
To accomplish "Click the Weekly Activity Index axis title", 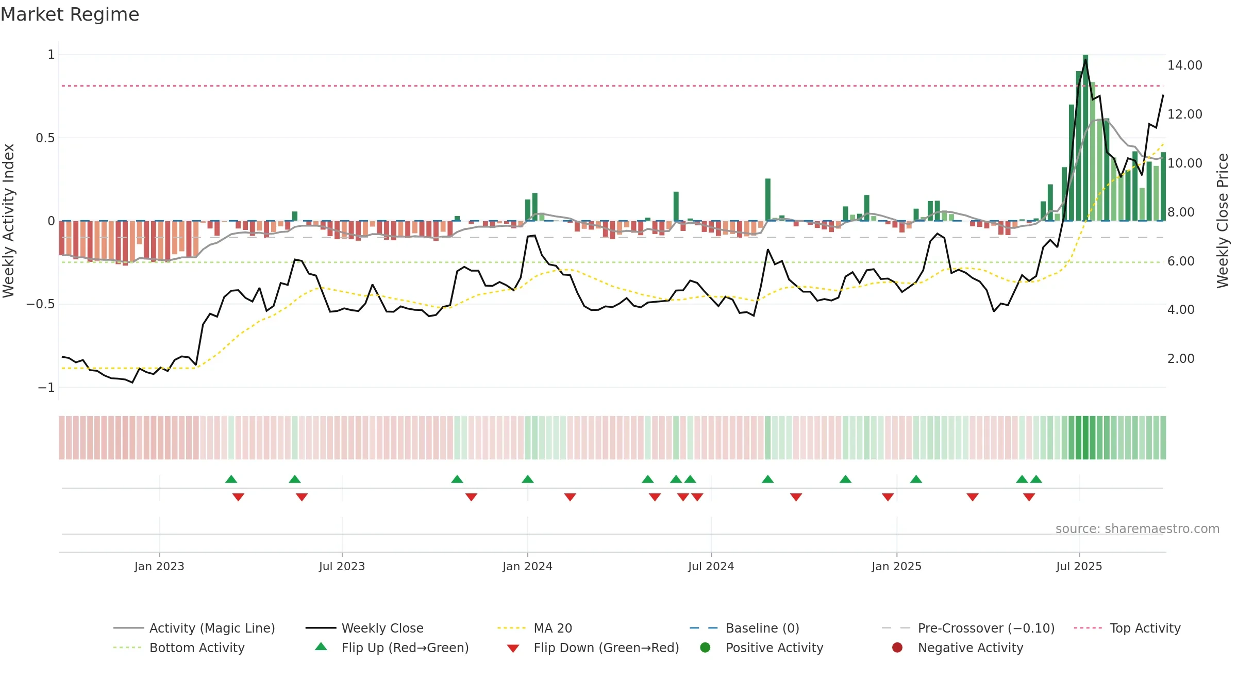I will click(8, 221).
